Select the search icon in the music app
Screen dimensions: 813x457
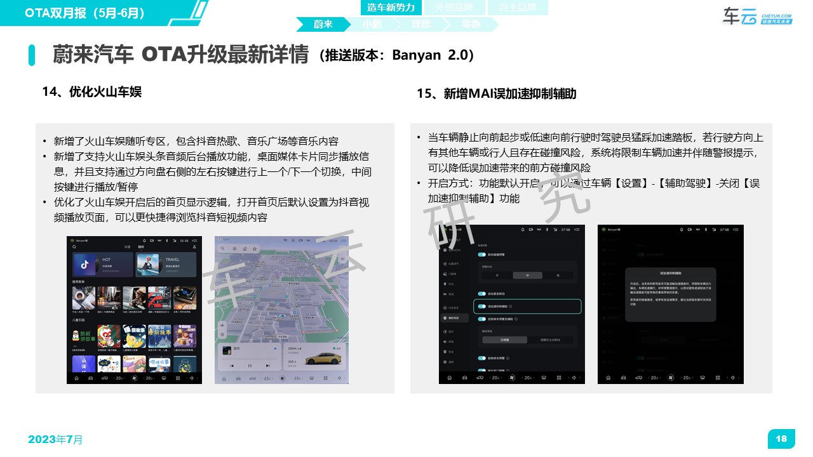tap(74, 247)
